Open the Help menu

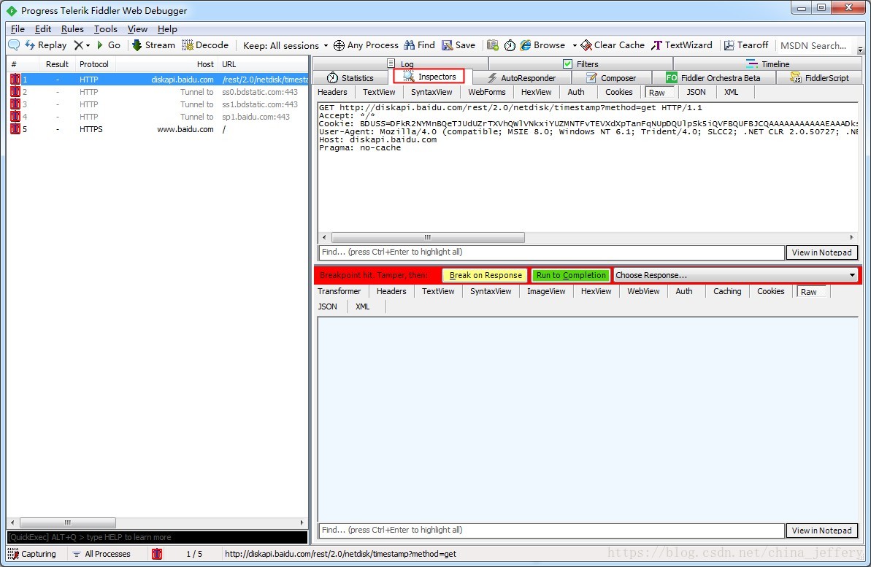[x=167, y=29]
